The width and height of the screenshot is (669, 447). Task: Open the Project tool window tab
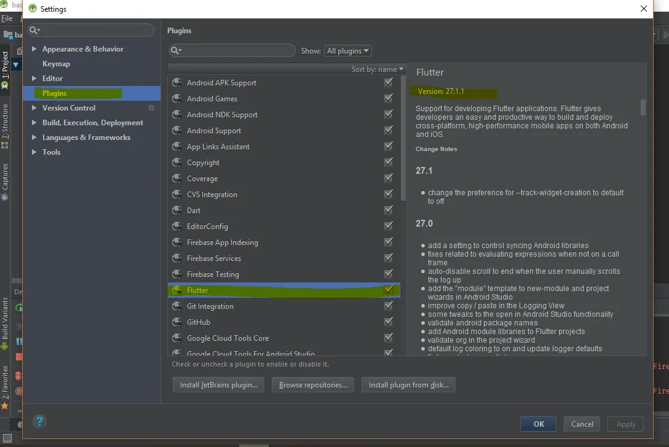point(5,69)
